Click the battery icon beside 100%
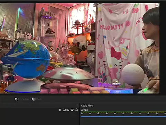 (60, 110)
